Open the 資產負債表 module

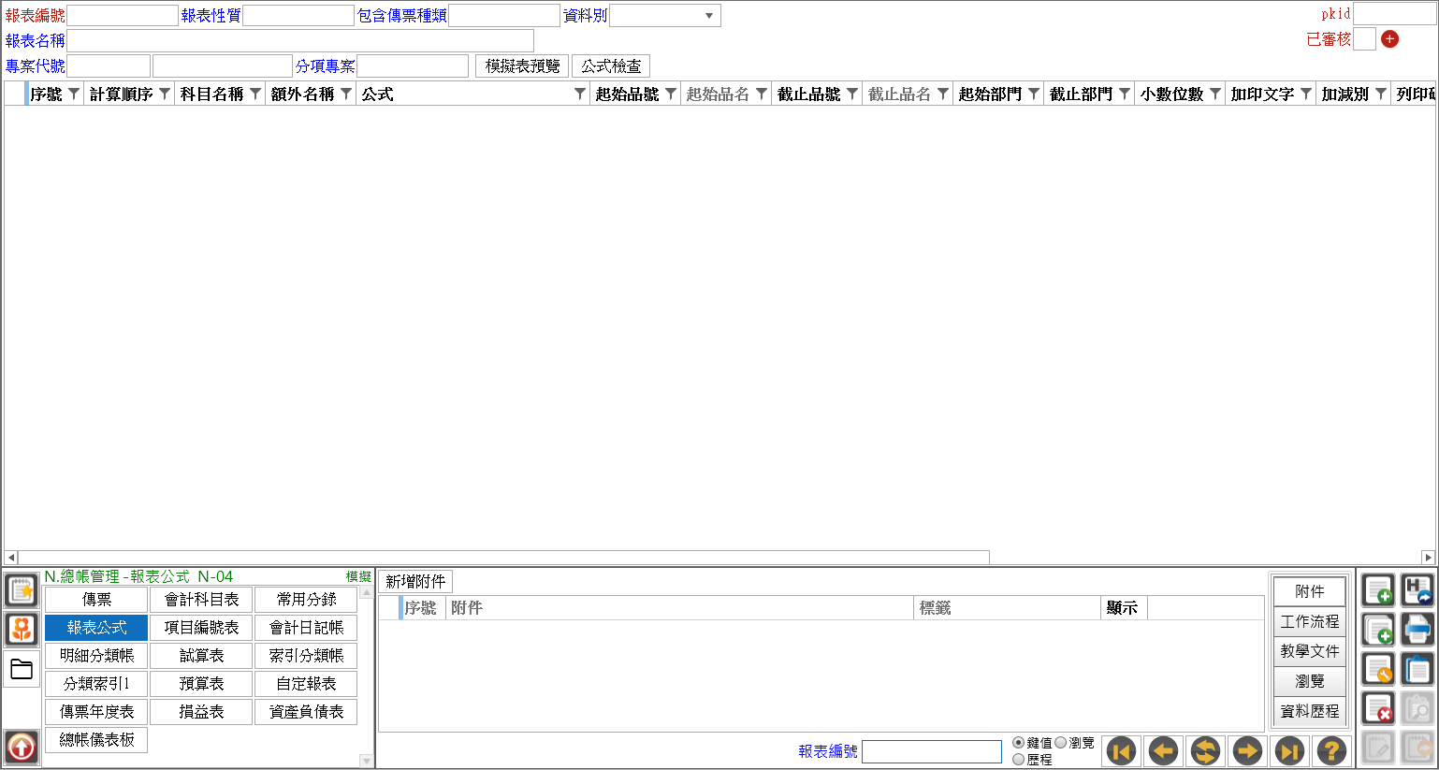point(306,712)
